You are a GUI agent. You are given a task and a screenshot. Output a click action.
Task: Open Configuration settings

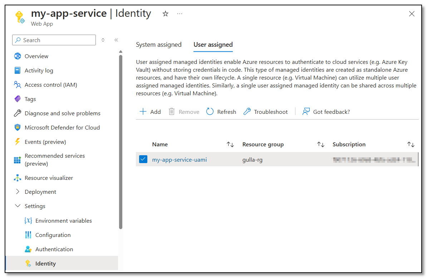tap(53, 235)
